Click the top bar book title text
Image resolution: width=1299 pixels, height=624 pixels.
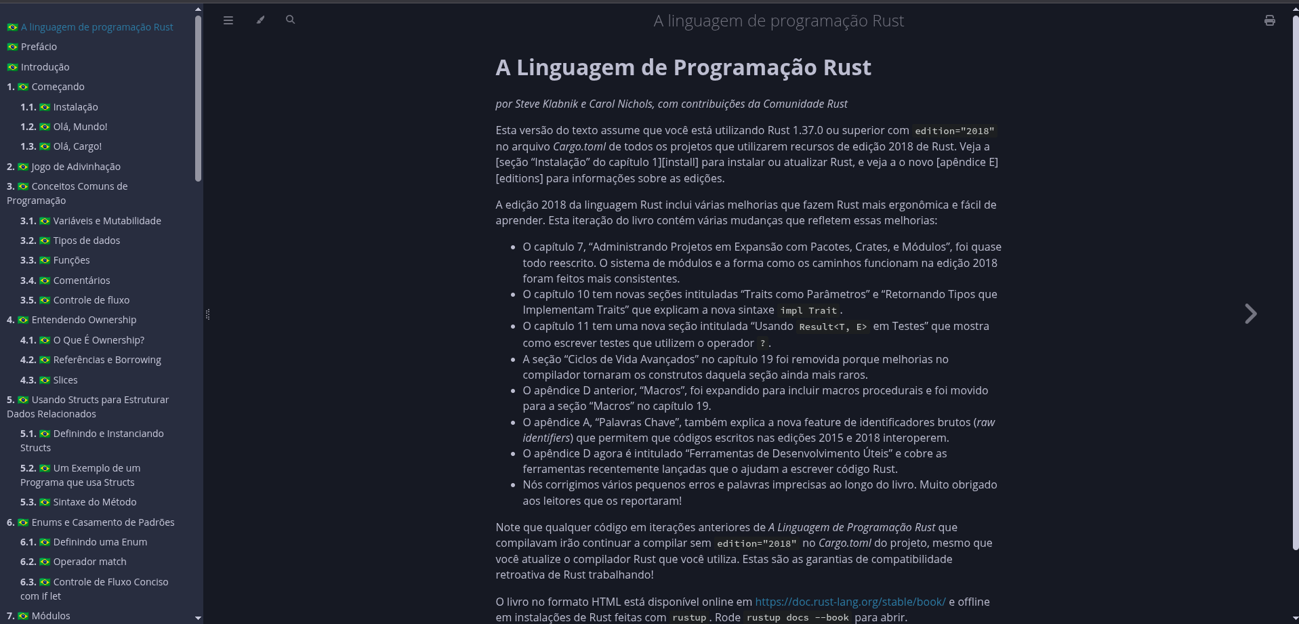(779, 21)
